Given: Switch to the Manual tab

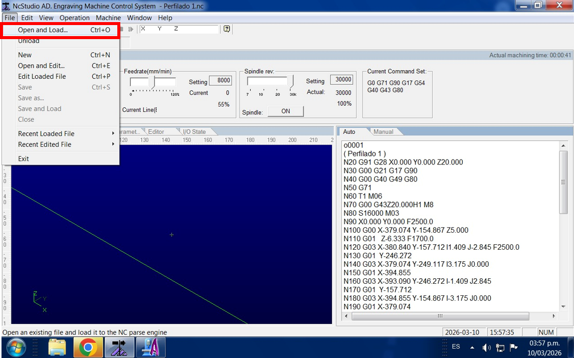Looking at the screenshot, I should tap(383, 132).
